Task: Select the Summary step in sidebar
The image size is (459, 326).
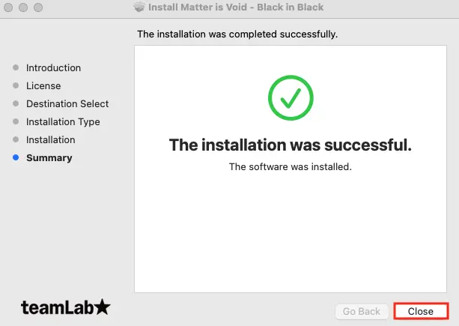Action: (x=49, y=158)
